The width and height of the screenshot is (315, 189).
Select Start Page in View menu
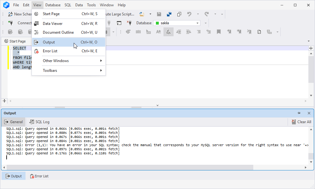(x=69, y=14)
